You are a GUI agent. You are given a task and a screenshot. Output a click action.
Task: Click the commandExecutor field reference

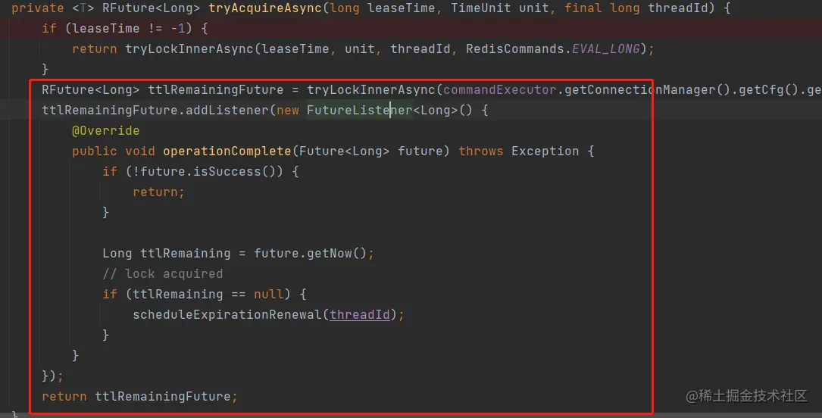click(499, 89)
